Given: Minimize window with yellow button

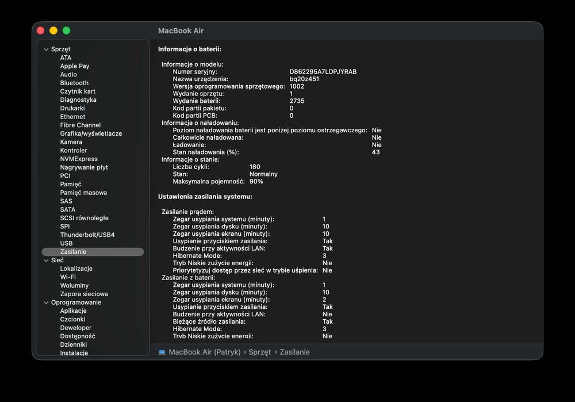Looking at the screenshot, I should coord(53,30).
